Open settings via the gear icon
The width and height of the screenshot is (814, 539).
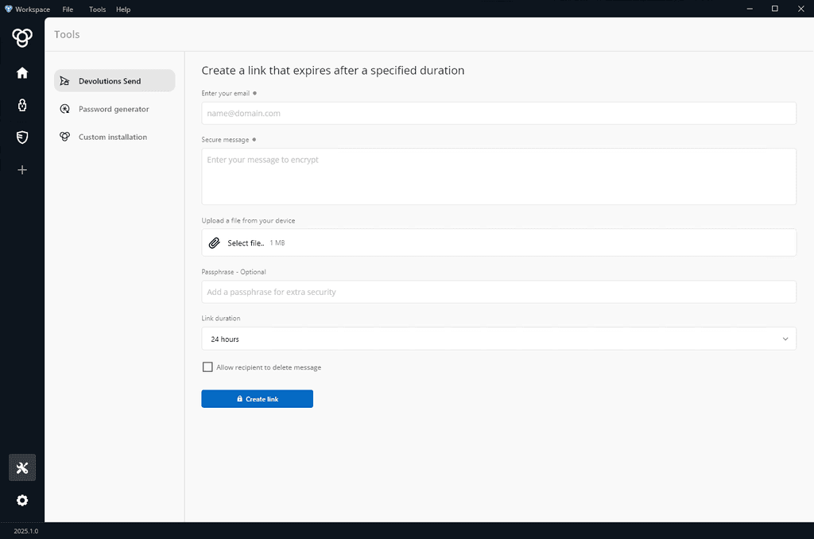tap(22, 500)
